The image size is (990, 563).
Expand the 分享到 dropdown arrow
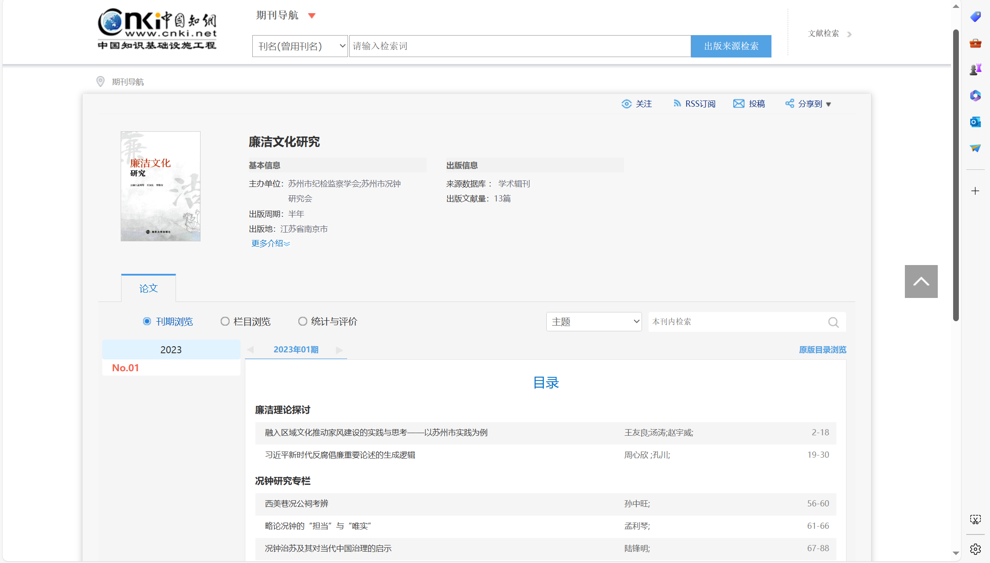829,104
